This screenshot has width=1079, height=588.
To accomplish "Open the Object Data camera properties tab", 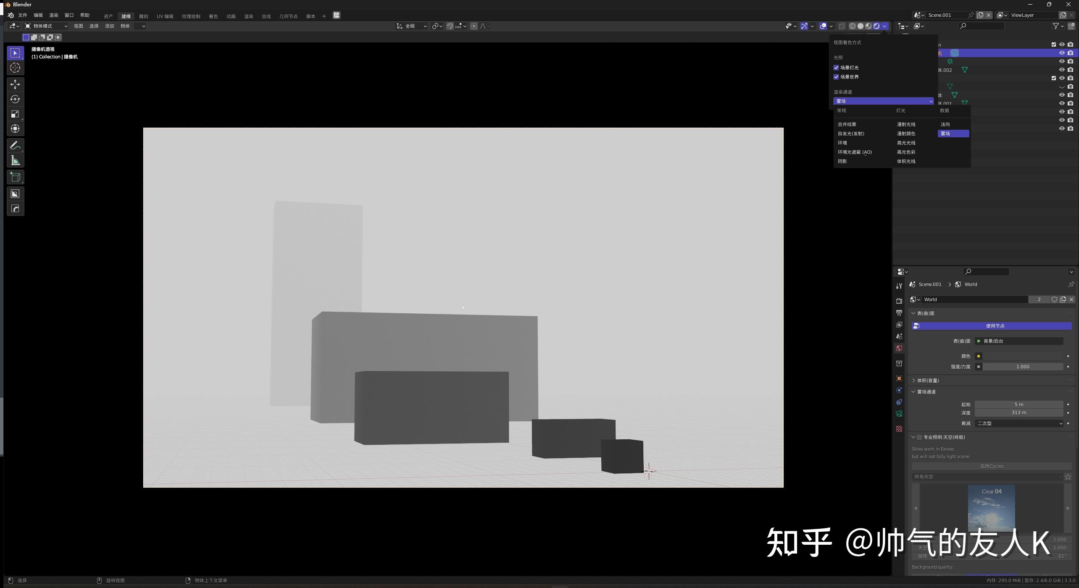I will tap(899, 414).
